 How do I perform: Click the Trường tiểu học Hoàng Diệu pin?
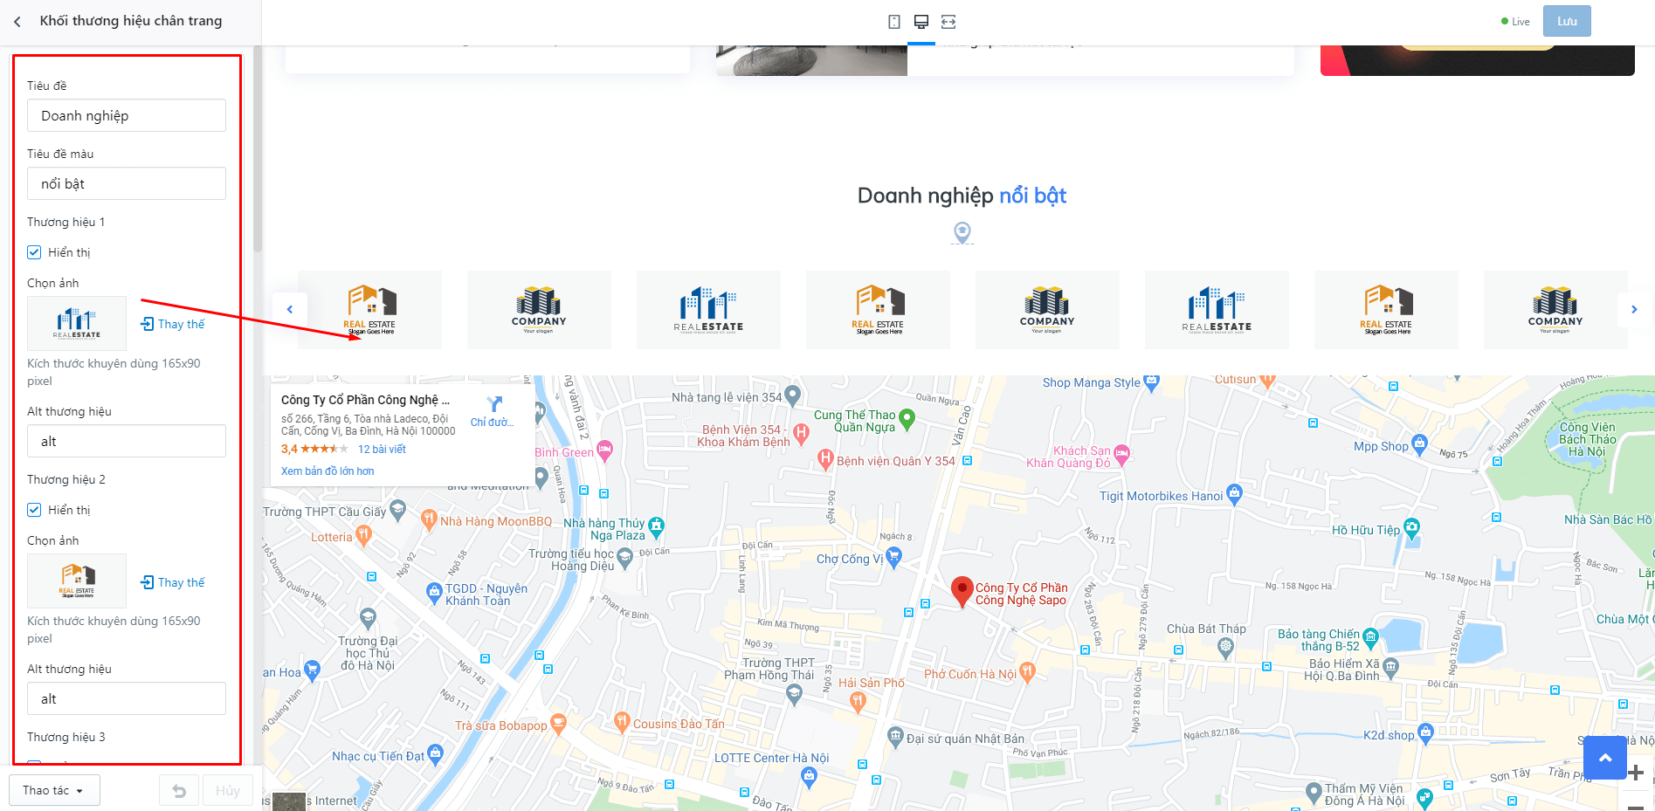[624, 557]
